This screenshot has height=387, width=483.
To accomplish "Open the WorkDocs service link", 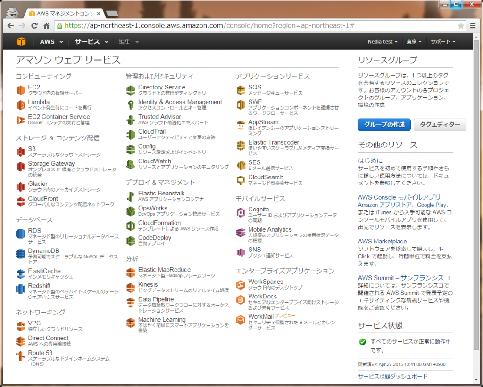I will pyautogui.click(x=262, y=296).
